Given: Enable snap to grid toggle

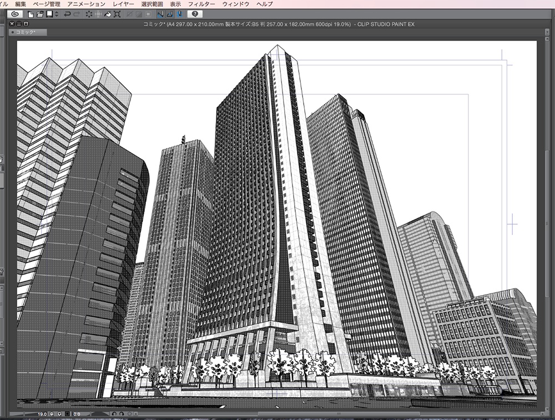Looking at the screenshot, I should 179,16.
